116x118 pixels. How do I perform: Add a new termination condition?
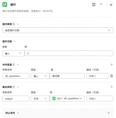[x=109, y=113]
